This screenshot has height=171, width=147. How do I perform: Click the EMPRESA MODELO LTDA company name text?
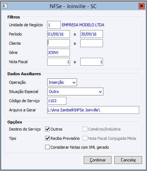[x=83, y=25]
